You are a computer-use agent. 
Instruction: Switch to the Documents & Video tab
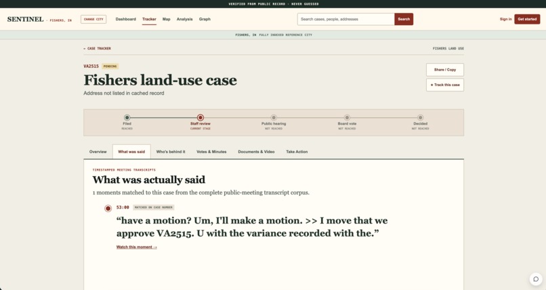pos(256,152)
